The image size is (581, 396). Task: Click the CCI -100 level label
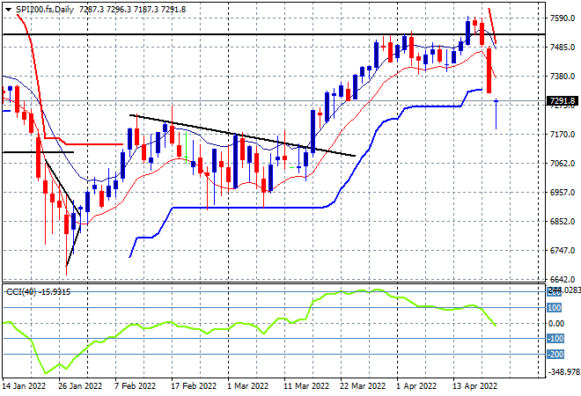coord(555,339)
